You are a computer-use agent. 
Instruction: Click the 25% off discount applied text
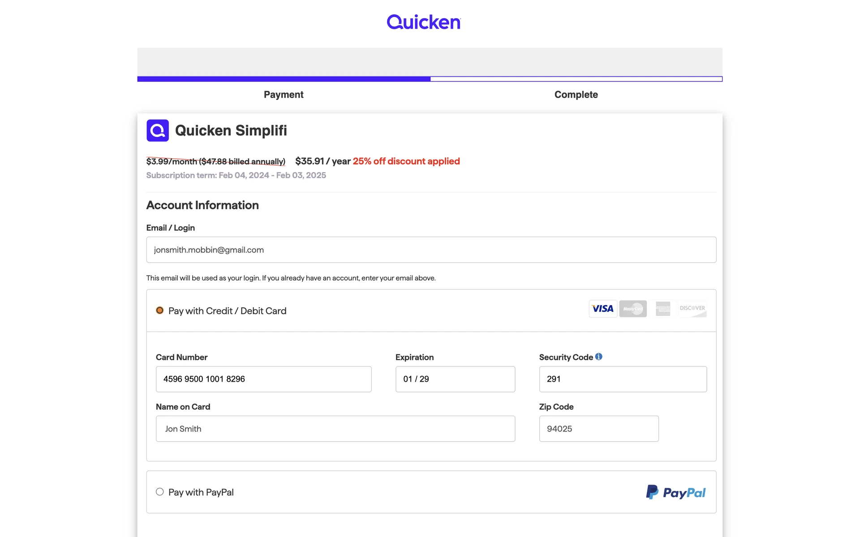click(406, 161)
